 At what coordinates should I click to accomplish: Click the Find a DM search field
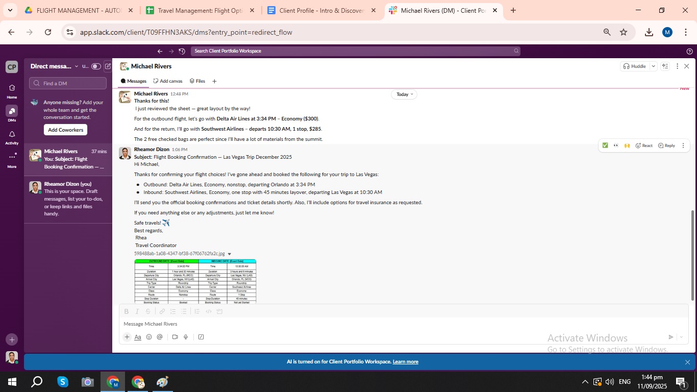tap(68, 83)
